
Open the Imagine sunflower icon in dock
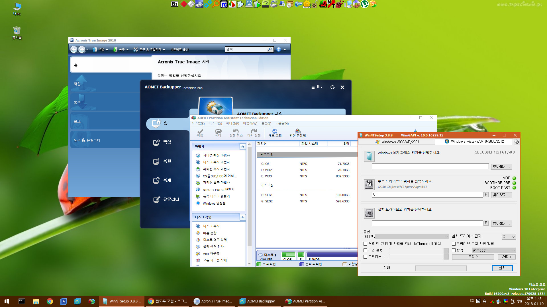[x=307, y=4]
